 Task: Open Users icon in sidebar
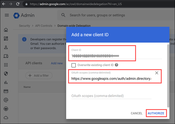click(6, 47)
